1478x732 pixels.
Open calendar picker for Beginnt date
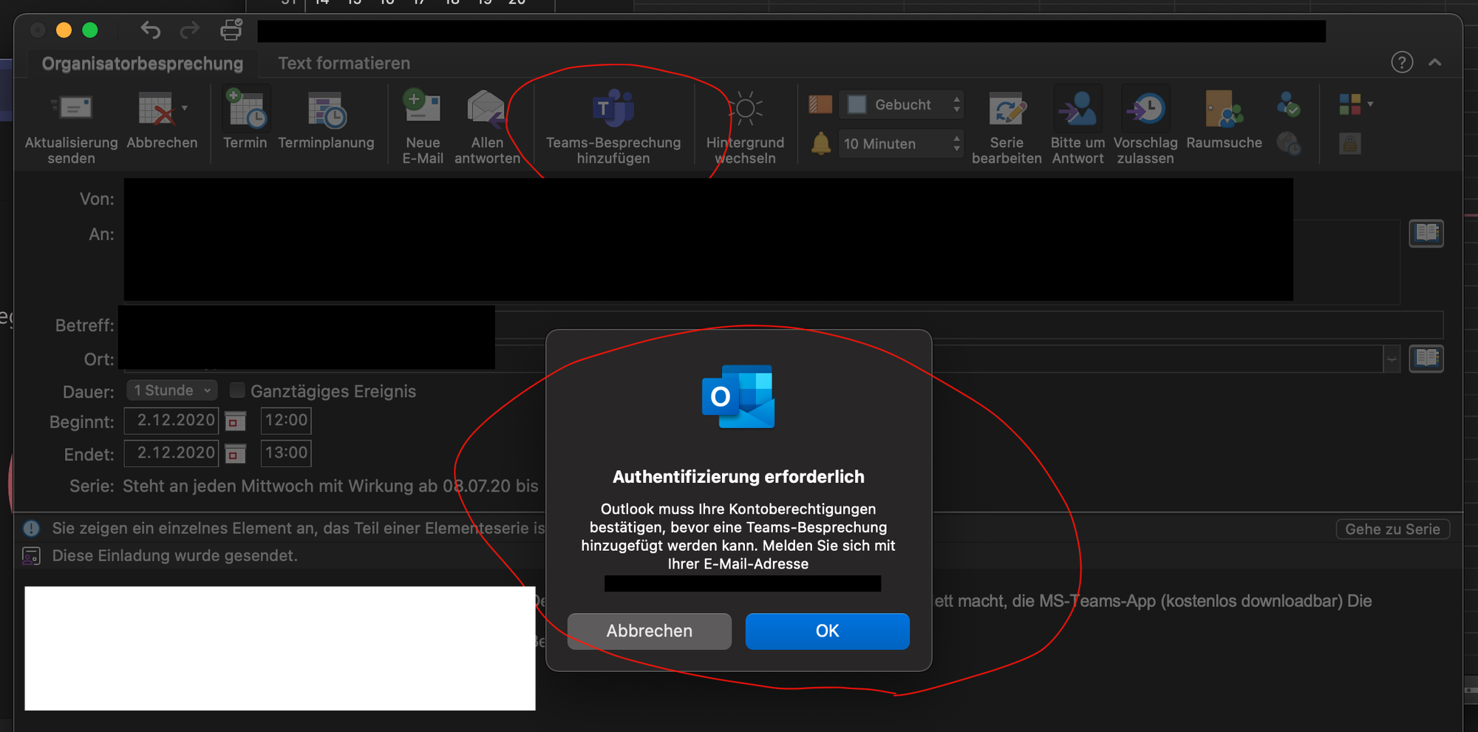coord(236,421)
